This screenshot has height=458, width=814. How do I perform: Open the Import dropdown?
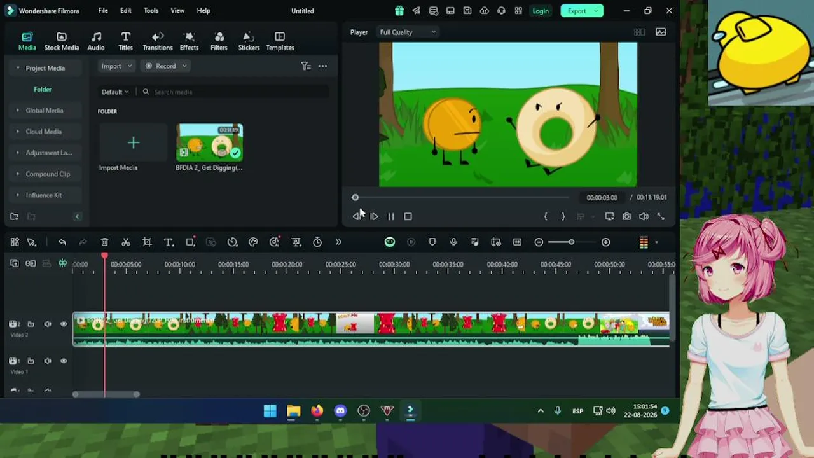[116, 66]
